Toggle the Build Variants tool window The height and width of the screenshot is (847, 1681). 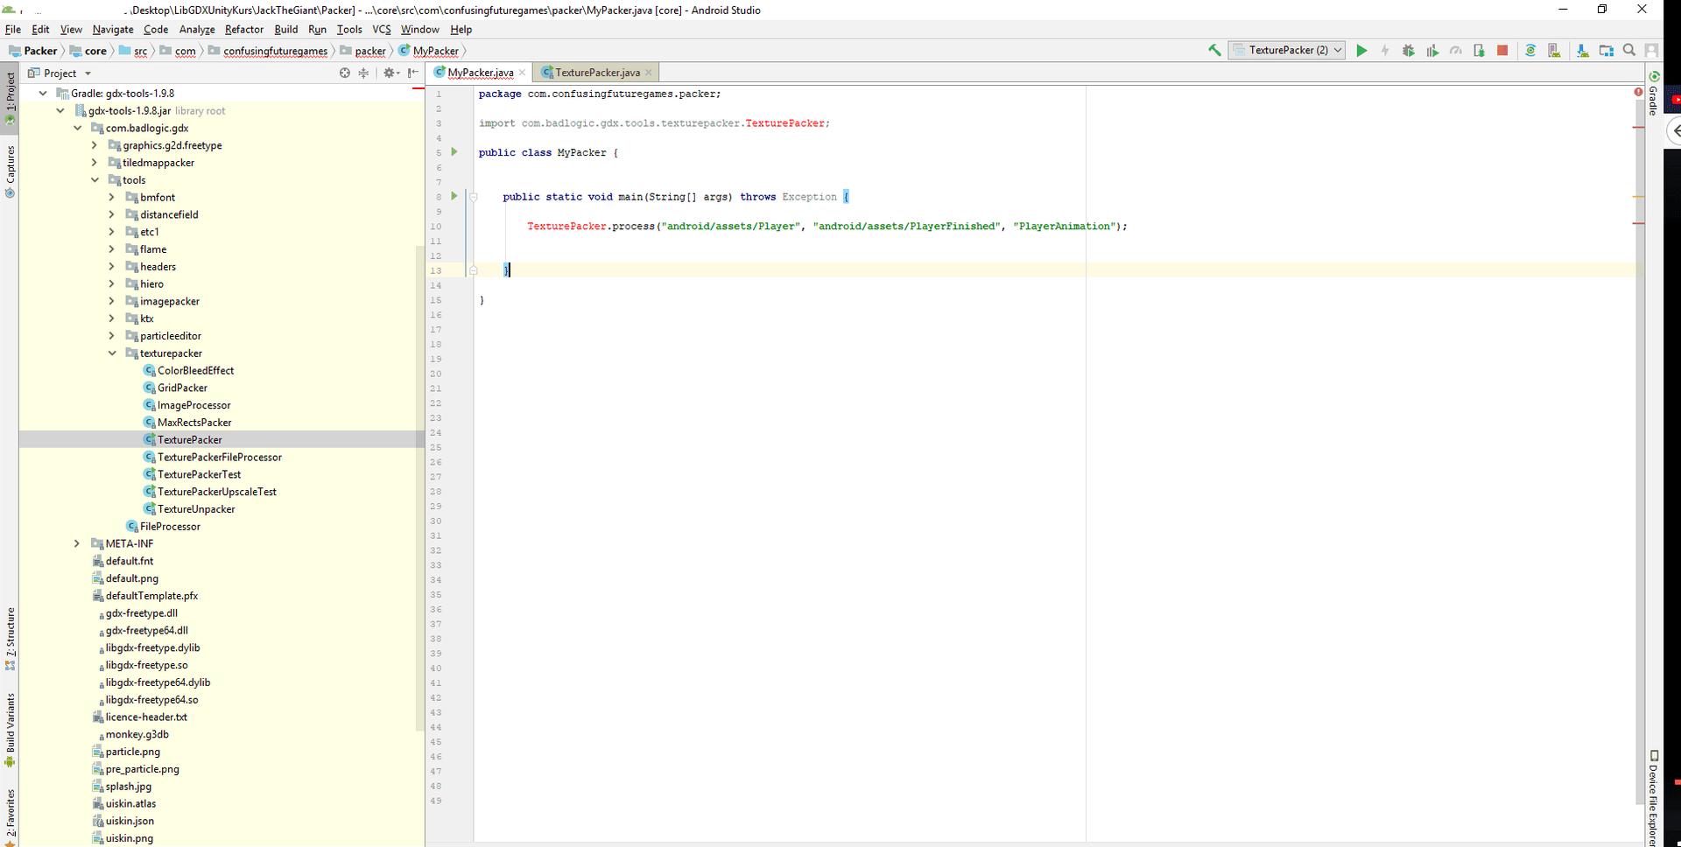pyautogui.click(x=10, y=731)
